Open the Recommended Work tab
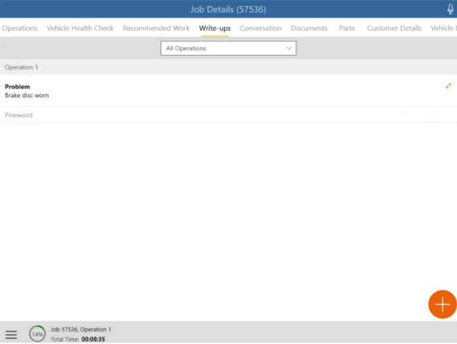The height and width of the screenshot is (344, 457). (156, 28)
